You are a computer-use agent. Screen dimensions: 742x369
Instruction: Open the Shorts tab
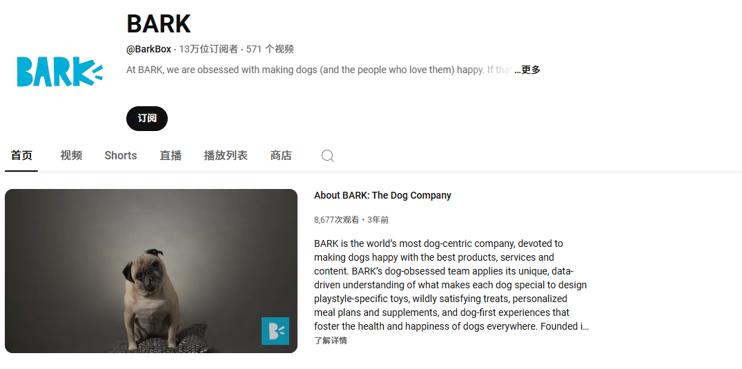121,156
